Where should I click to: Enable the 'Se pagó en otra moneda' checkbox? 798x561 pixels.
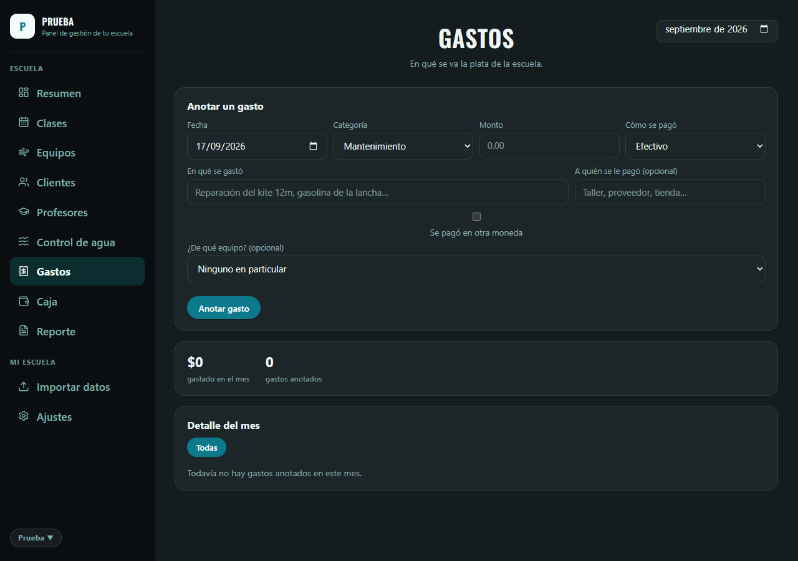point(476,217)
